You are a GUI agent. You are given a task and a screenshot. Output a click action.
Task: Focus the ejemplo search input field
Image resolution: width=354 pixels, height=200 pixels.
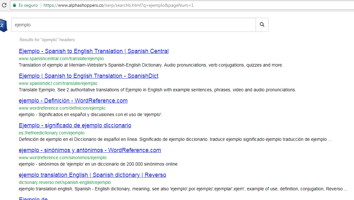134,25
